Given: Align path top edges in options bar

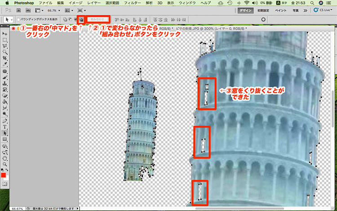Looking at the screenshot, I should coord(117,20).
